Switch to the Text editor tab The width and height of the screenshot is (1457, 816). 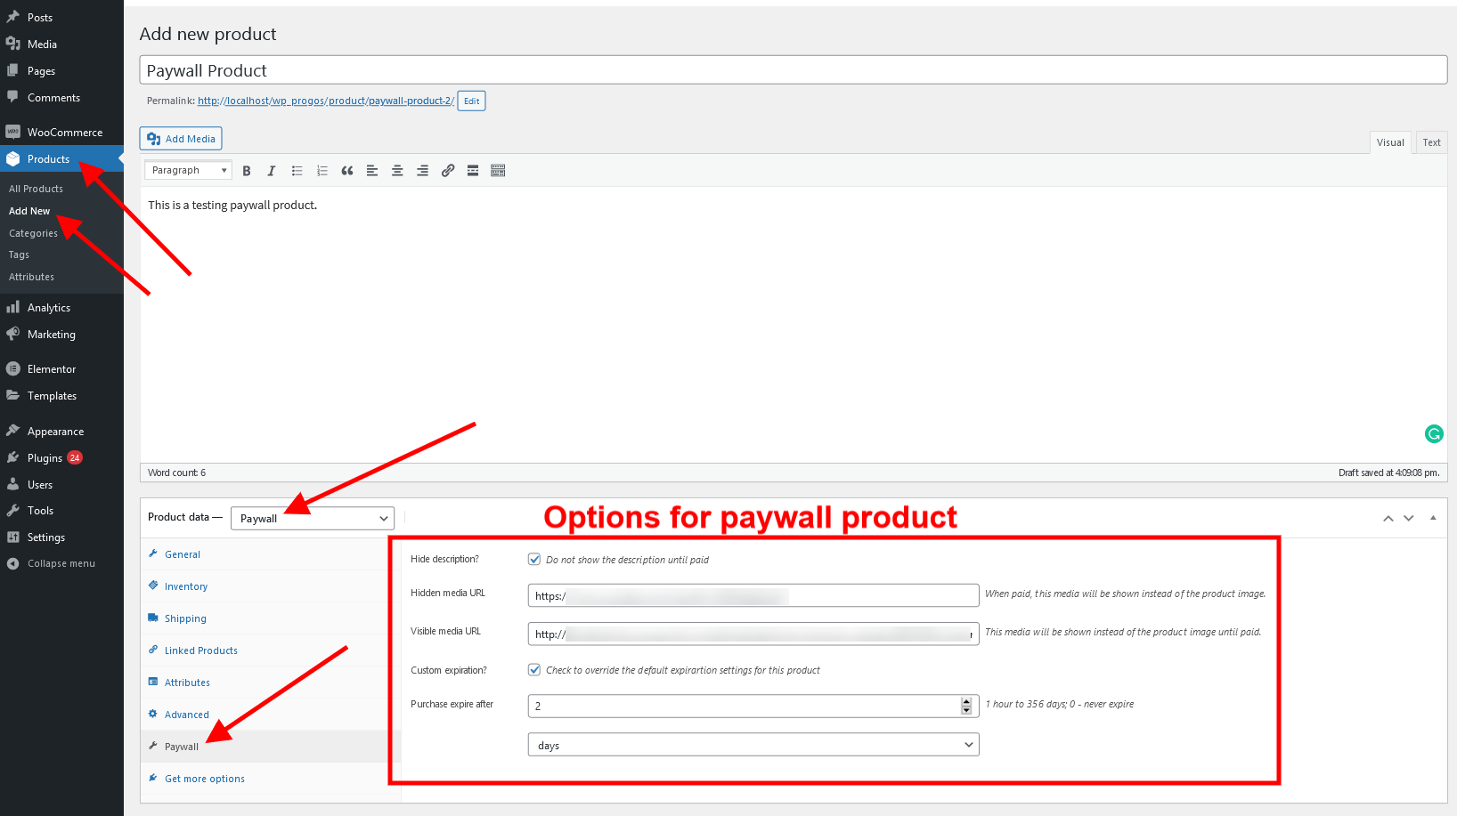pos(1431,142)
